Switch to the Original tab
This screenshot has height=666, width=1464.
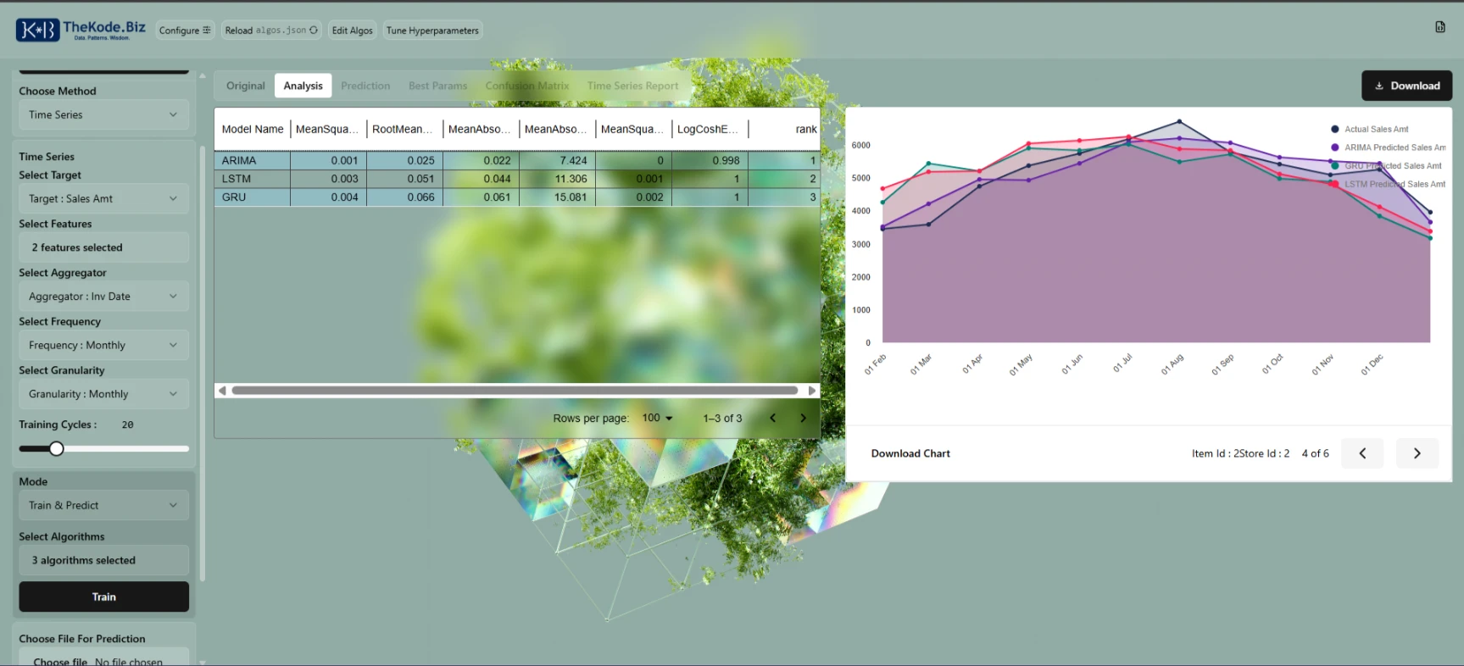(245, 86)
